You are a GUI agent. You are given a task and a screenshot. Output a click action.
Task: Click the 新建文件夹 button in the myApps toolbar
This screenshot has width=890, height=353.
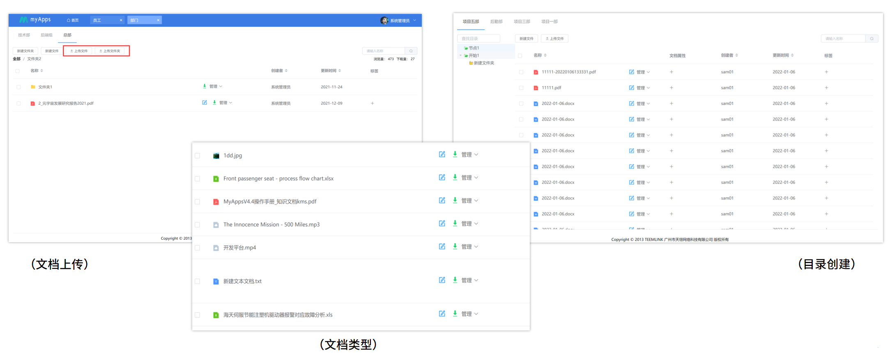[25, 51]
